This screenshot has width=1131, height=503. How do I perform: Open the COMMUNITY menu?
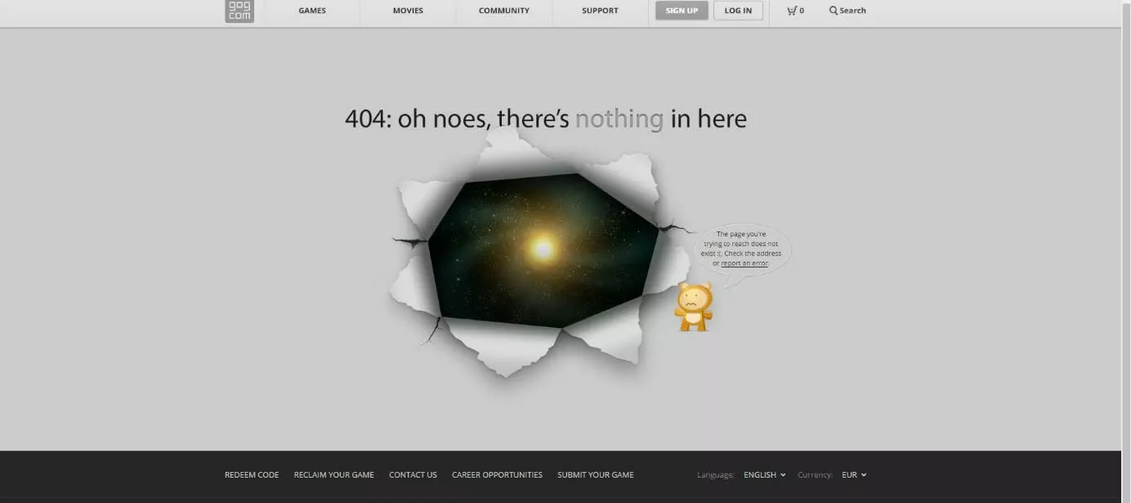point(503,11)
